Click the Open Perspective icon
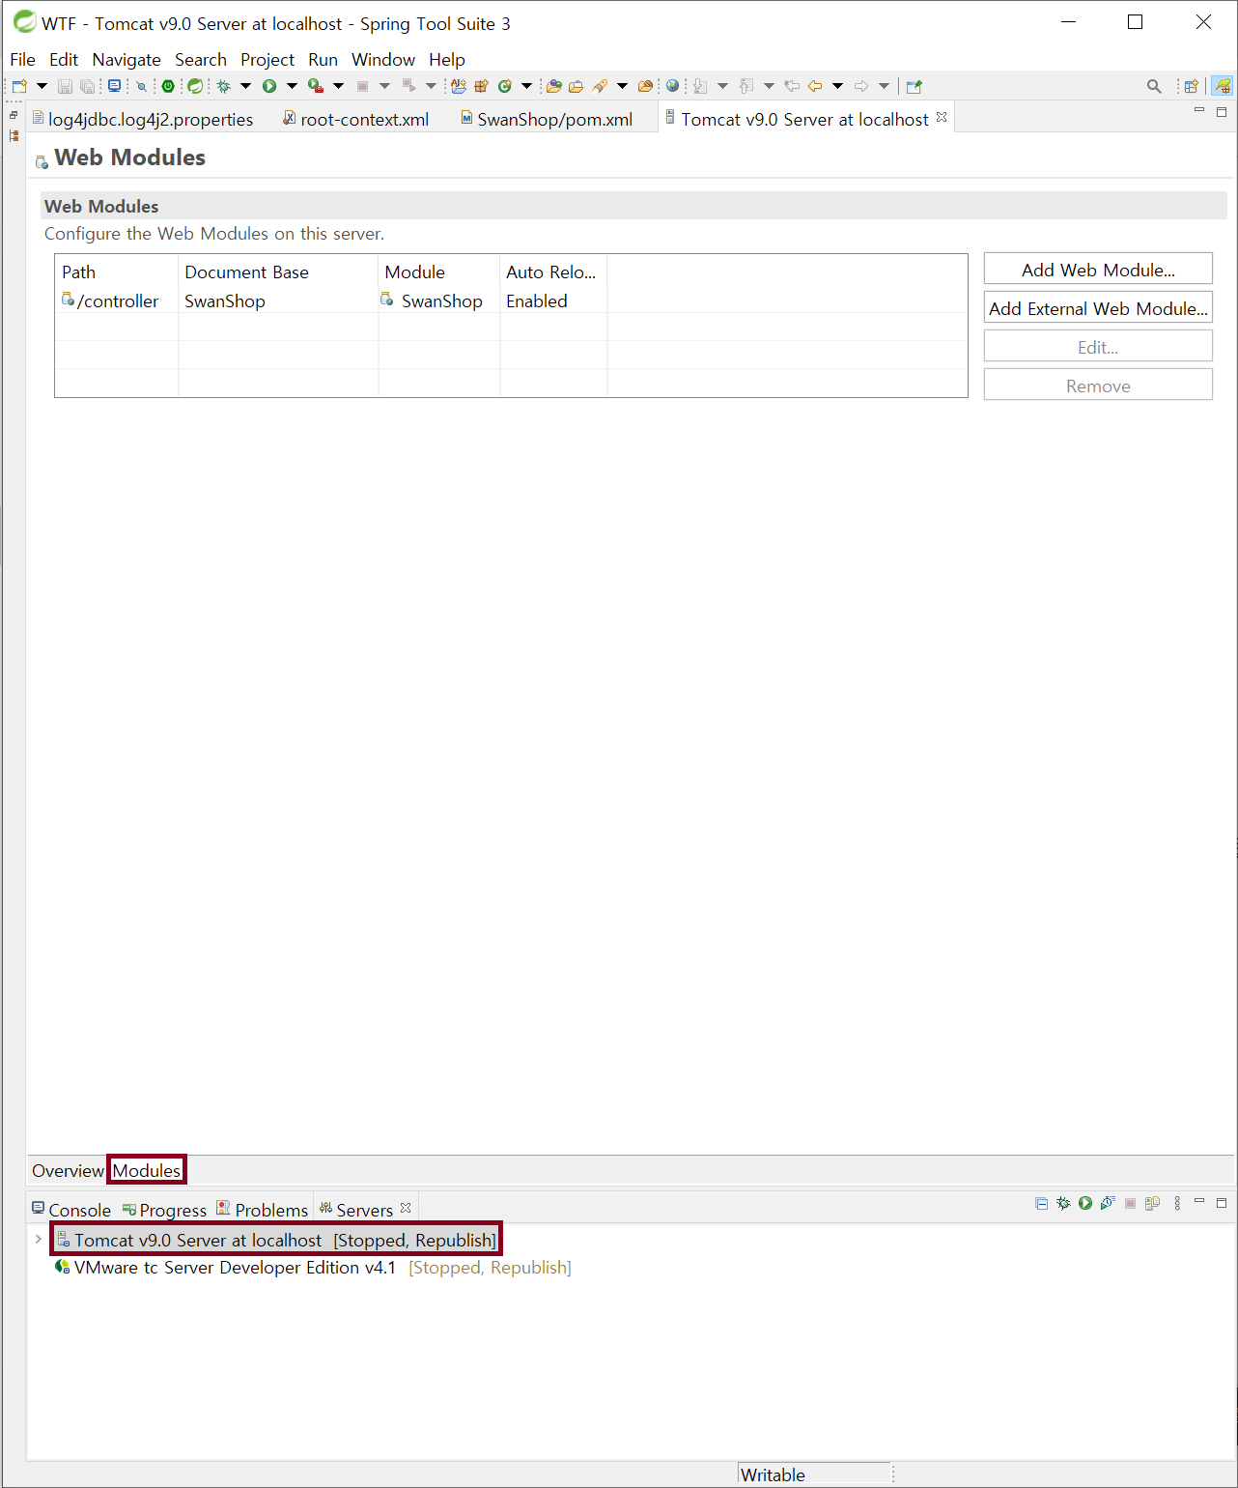Screen dimensions: 1238x1488 click(1191, 86)
